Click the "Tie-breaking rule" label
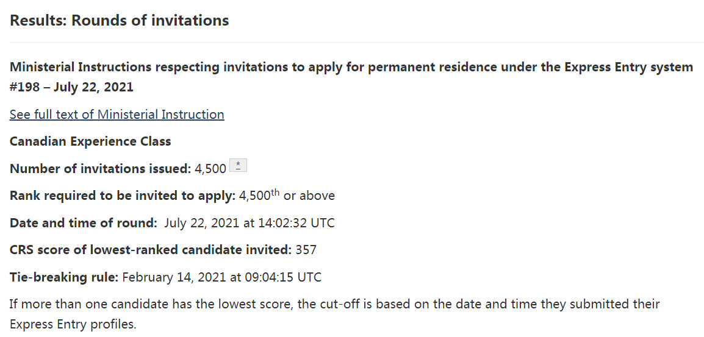Image resolution: width=704 pixels, height=337 pixels. coord(64,277)
